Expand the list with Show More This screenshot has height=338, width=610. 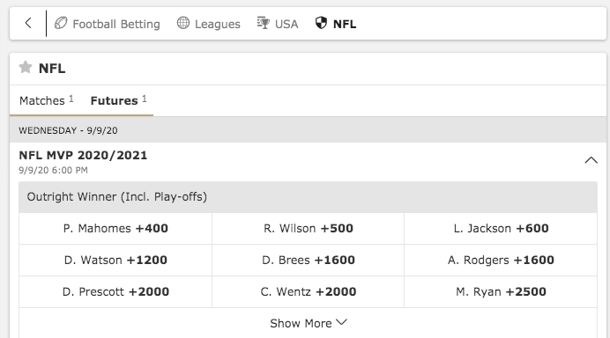309,323
